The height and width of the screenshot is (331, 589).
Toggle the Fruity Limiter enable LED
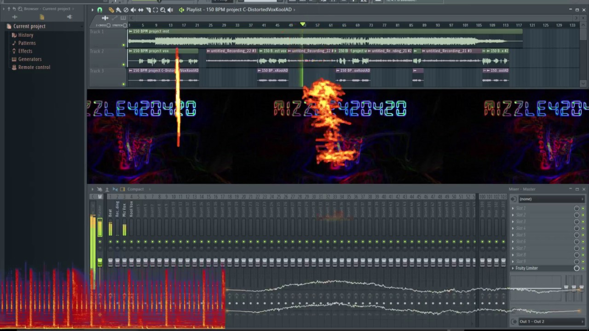tap(583, 268)
